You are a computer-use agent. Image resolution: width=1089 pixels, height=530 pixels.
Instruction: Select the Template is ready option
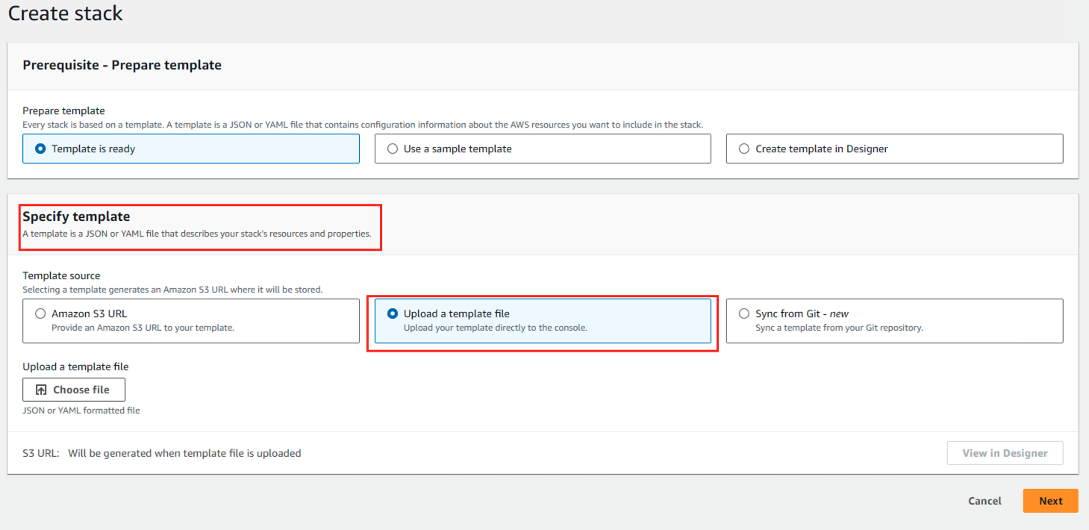(x=40, y=149)
